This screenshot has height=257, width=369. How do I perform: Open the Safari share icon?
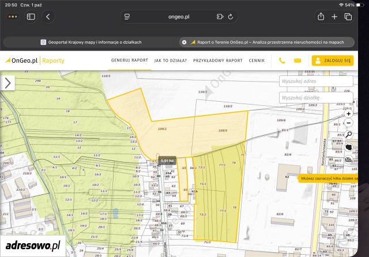coord(321,17)
